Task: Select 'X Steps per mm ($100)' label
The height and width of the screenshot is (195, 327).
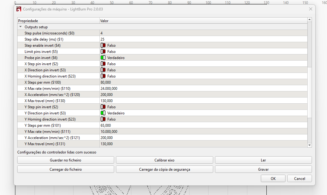Action: pos(42,82)
